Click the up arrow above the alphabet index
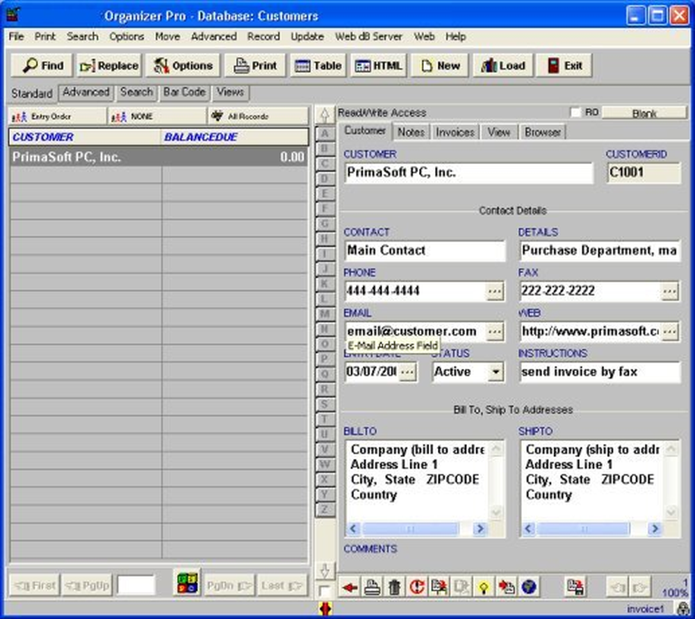 coord(325,115)
